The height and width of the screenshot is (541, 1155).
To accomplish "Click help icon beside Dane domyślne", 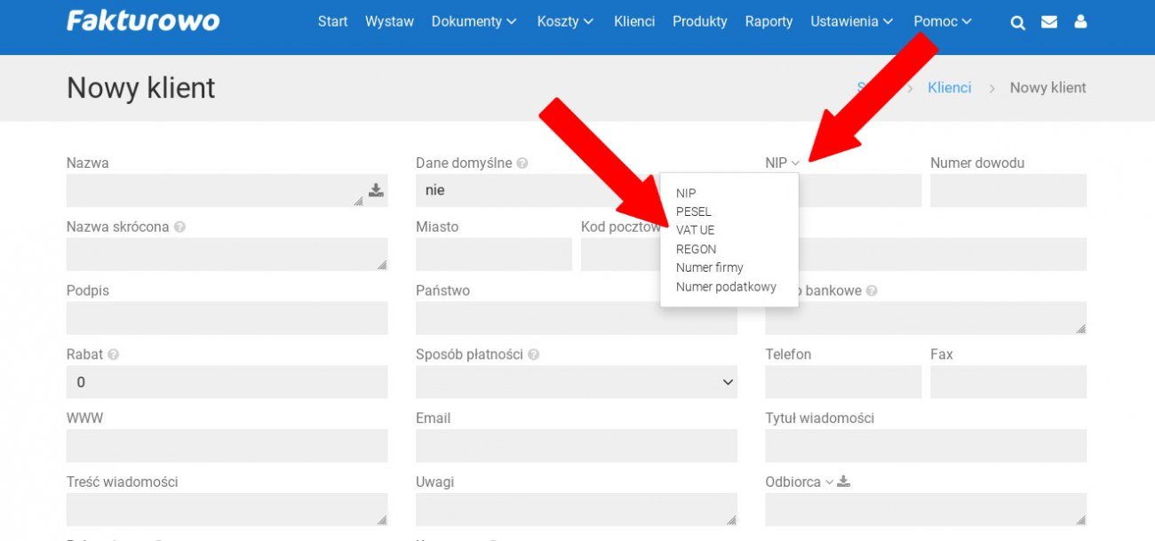I will click(522, 163).
